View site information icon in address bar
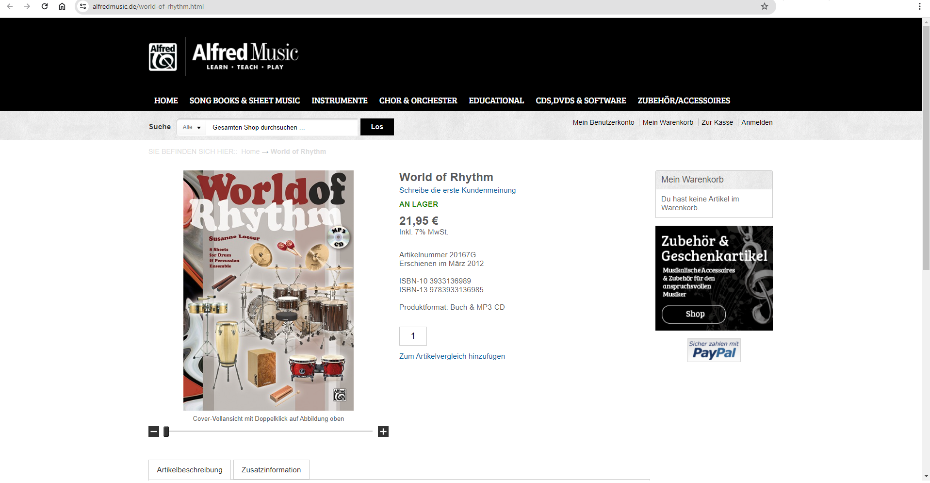The width and height of the screenshot is (930, 483). pos(83,6)
